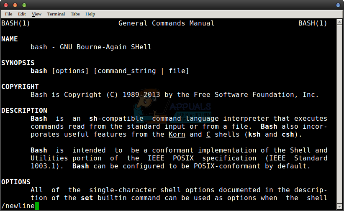Click the blue button in the title bar

[338, 5]
